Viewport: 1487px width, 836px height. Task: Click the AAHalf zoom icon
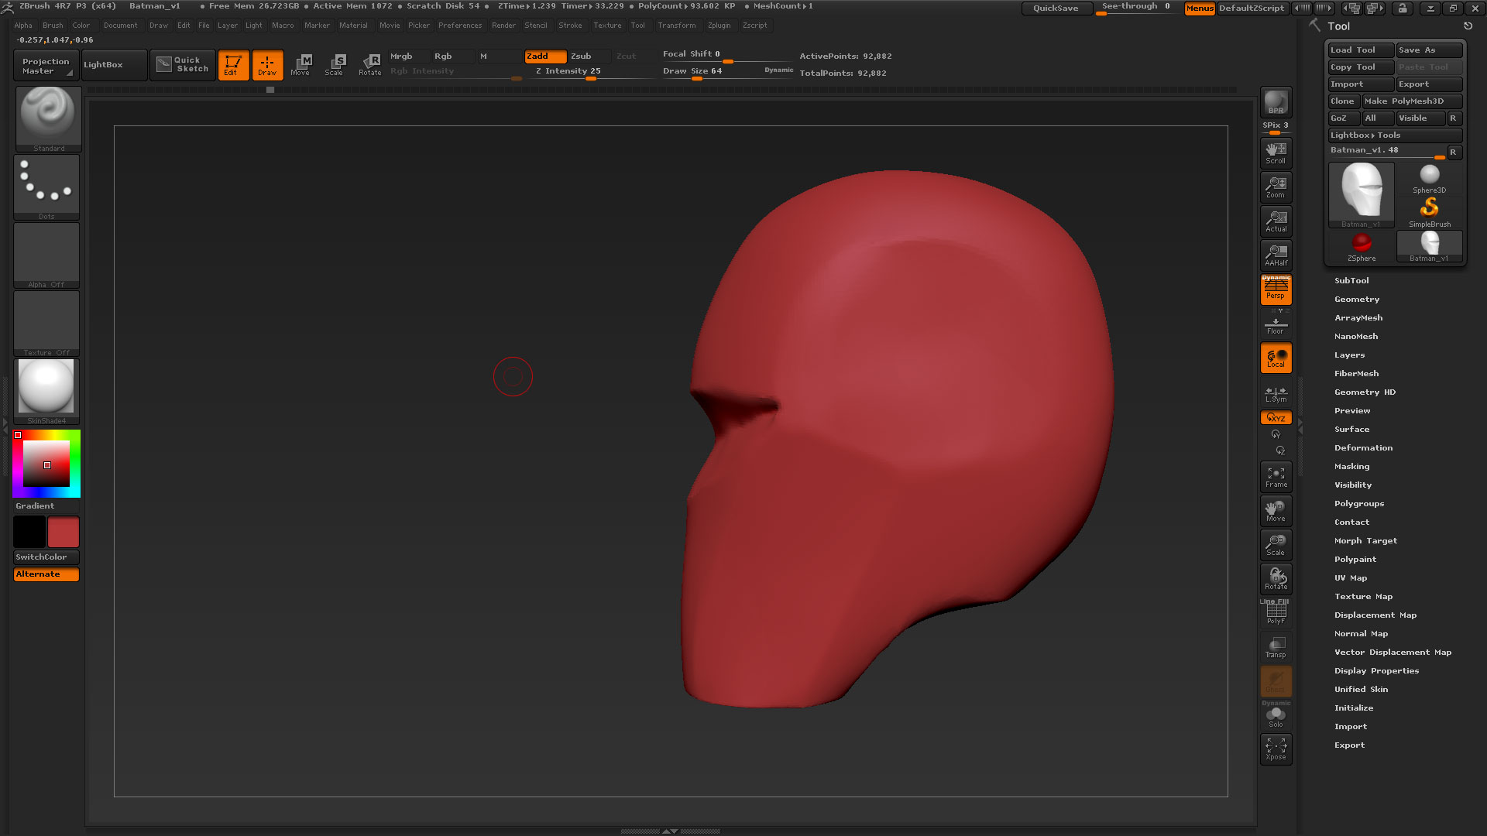[x=1276, y=255]
